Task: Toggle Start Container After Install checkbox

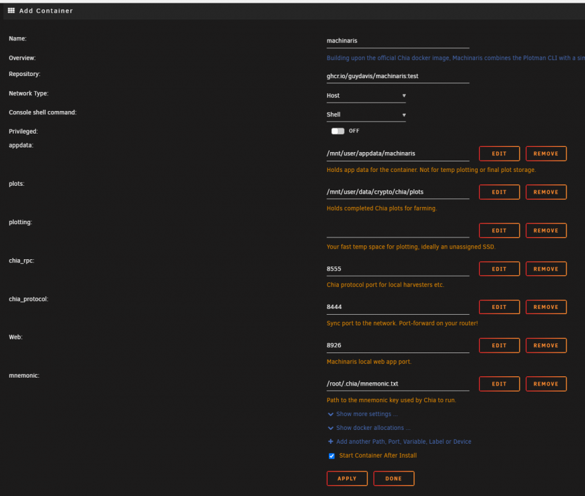Action: click(x=332, y=456)
